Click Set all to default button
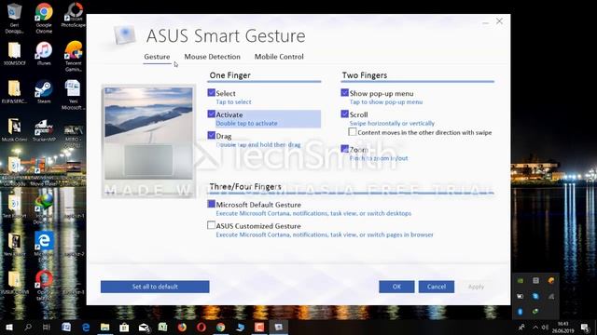 [155, 287]
